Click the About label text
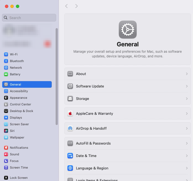193x181 pixels. [x=81, y=74]
